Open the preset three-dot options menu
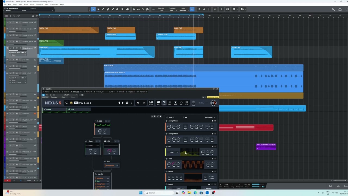The height and width of the screenshot is (196, 348). tap(131, 103)
